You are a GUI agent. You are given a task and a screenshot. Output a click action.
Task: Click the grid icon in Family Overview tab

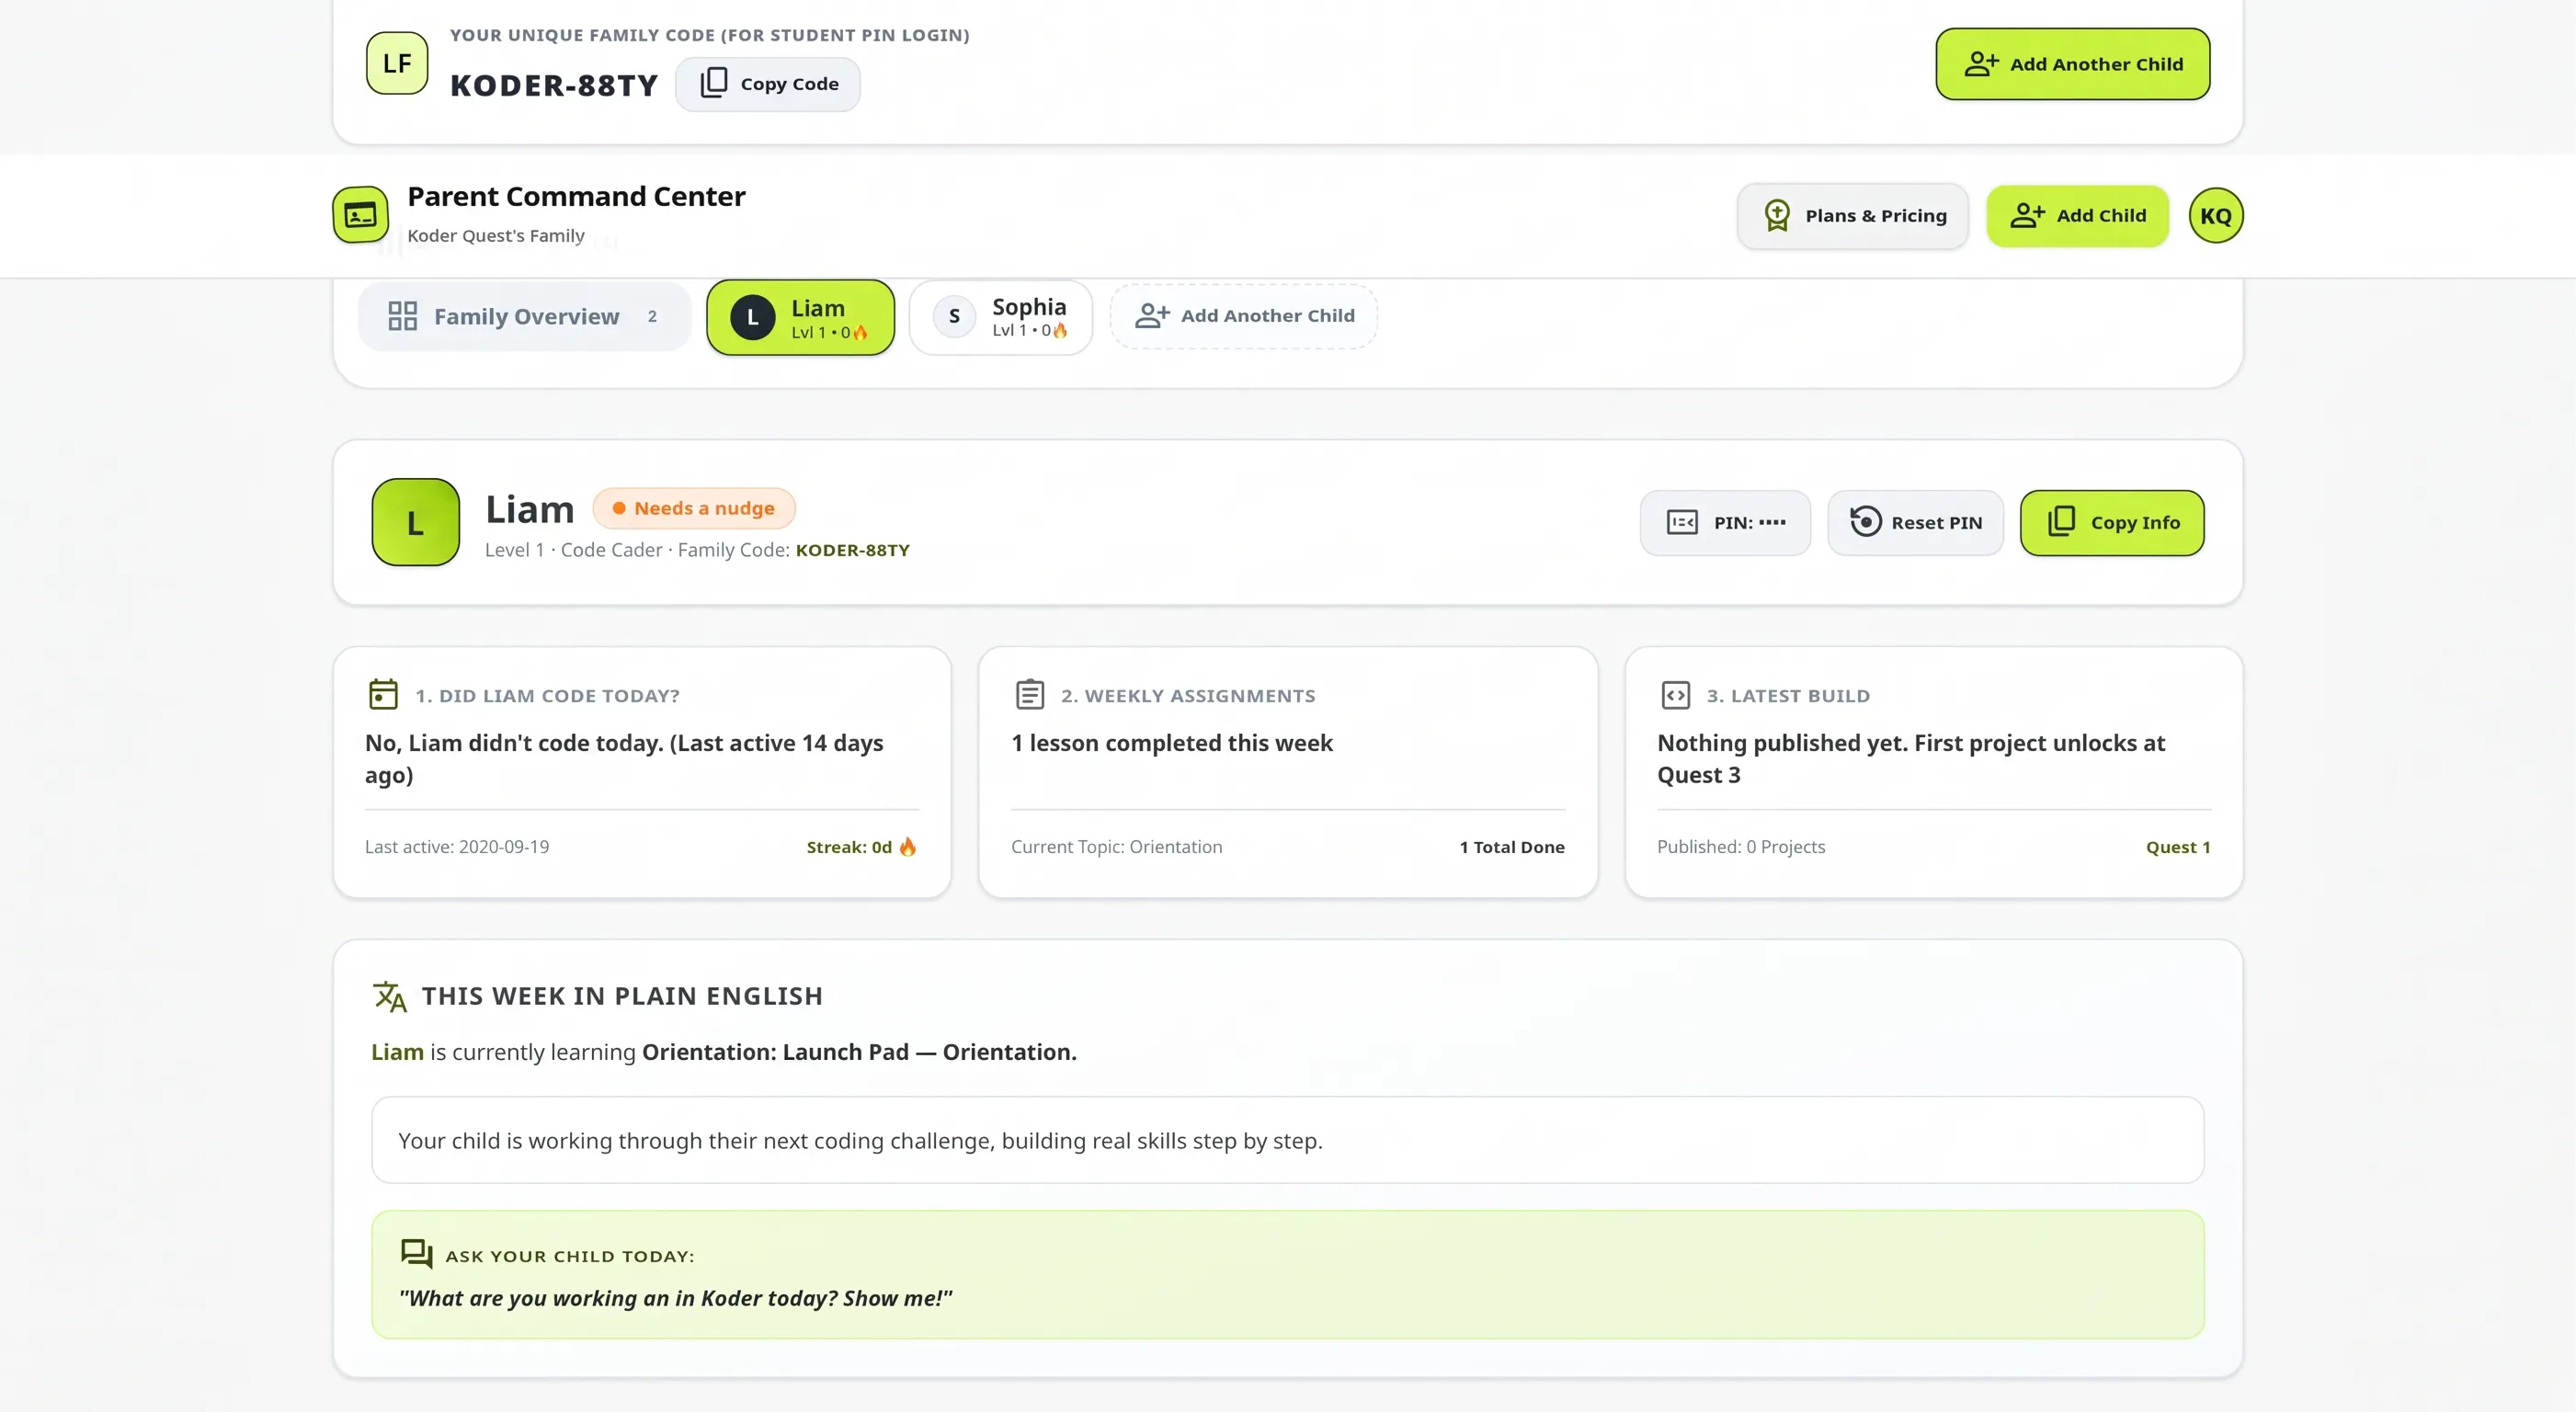(402, 316)
